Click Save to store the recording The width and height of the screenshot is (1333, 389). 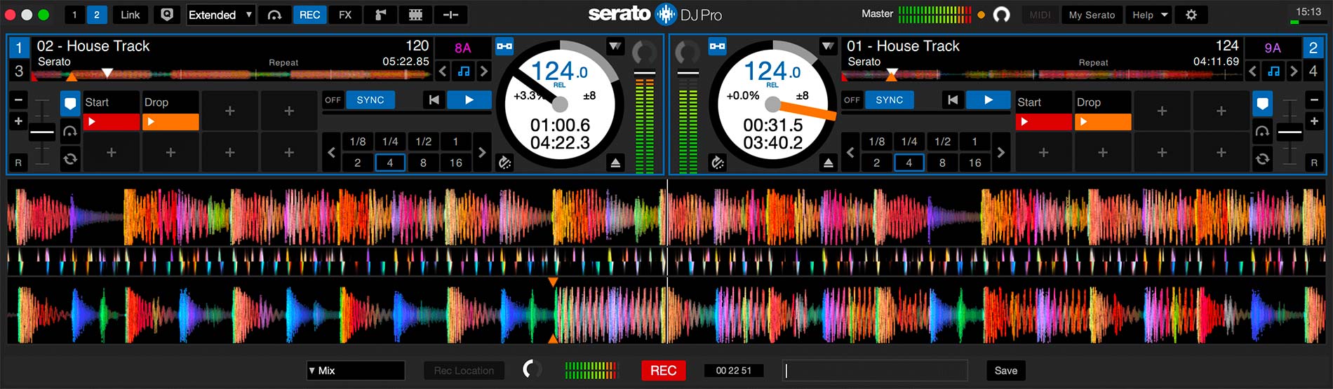click(1005, 370)
